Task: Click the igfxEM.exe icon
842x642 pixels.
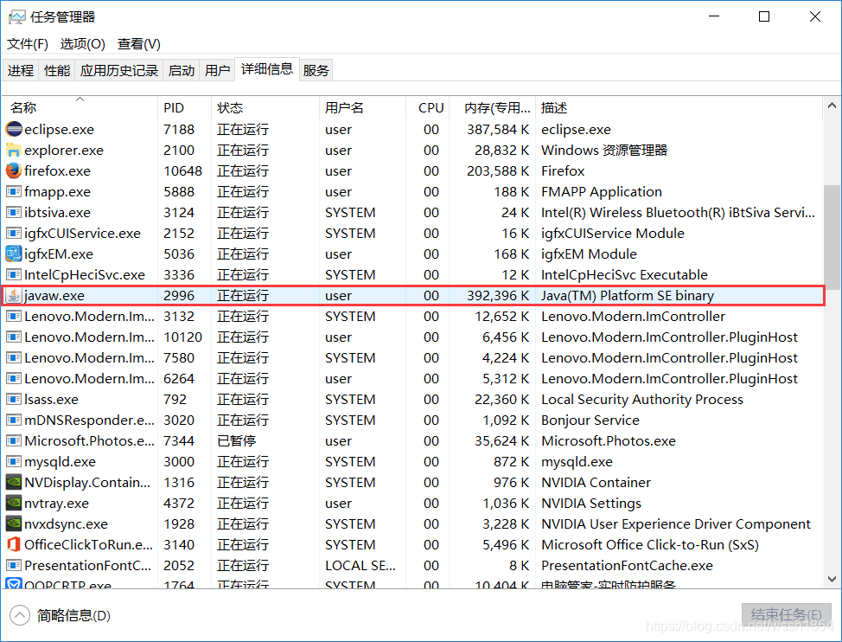Action: coord(14,254)
